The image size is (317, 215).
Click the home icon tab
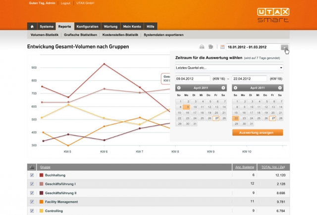click(32, 26)
